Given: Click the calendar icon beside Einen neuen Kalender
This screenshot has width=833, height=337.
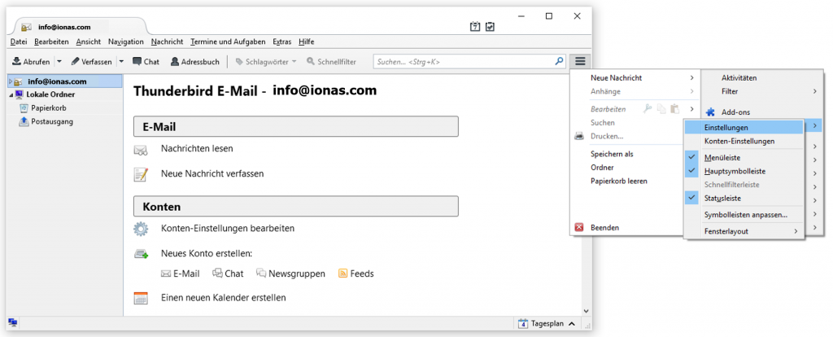Looking at the screenshot, I should pos(141,298).
